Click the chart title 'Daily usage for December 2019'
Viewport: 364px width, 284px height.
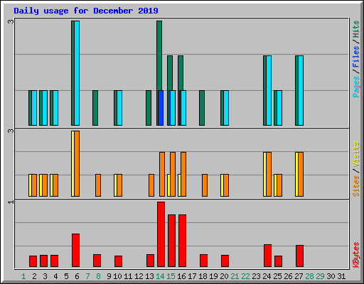click(86, 11)
